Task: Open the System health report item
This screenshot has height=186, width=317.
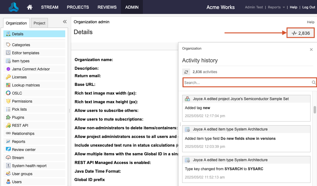Action: pyautogui.click(x=29, y=166)
